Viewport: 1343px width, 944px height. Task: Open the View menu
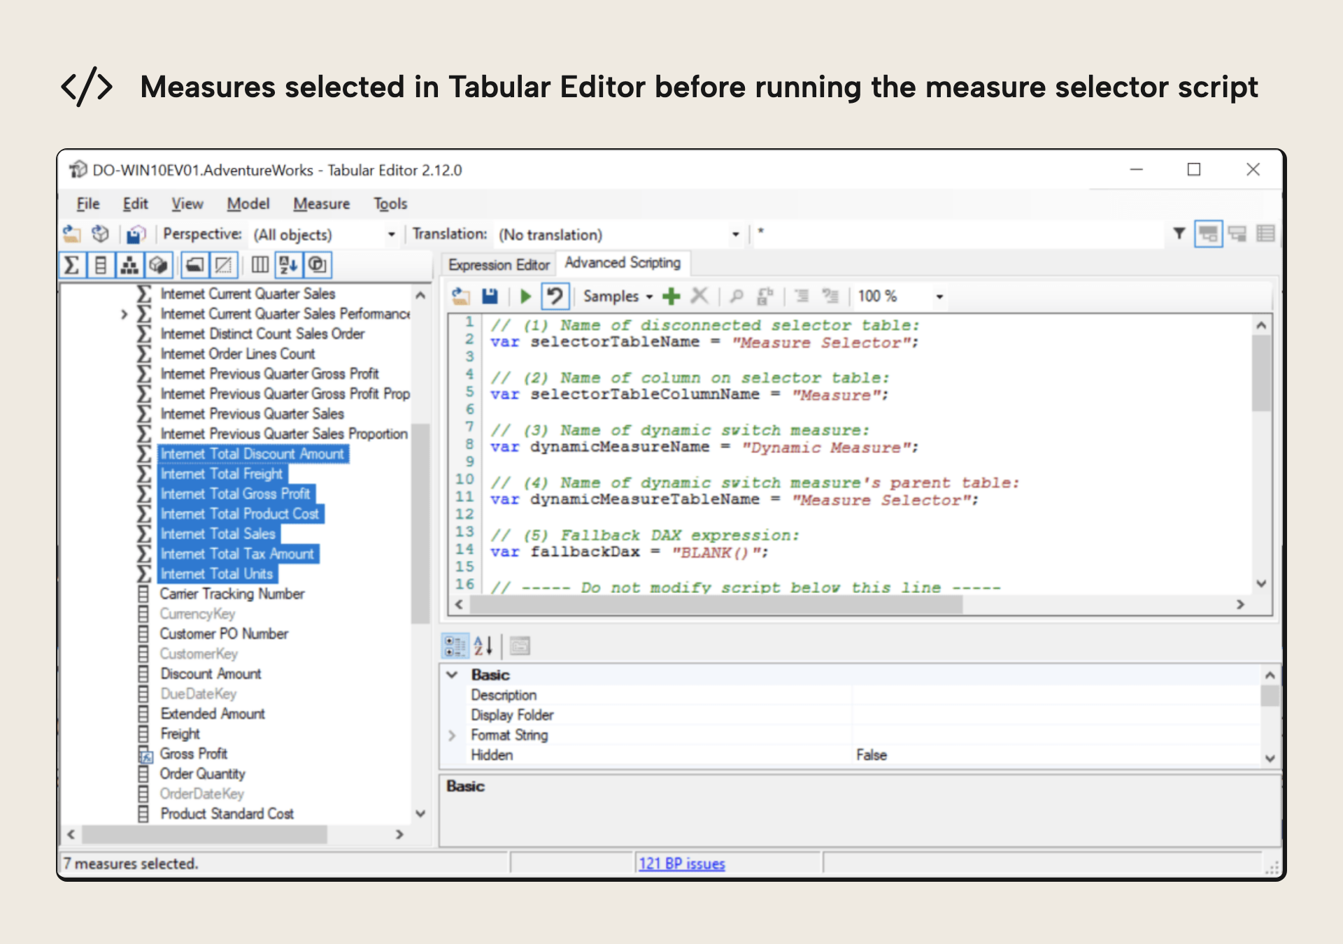pos(187,203)
